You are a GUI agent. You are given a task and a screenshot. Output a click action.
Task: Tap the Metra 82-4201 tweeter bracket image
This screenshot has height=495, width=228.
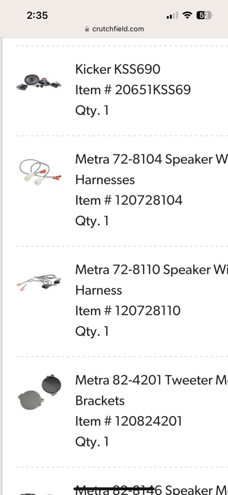(39, 393)
